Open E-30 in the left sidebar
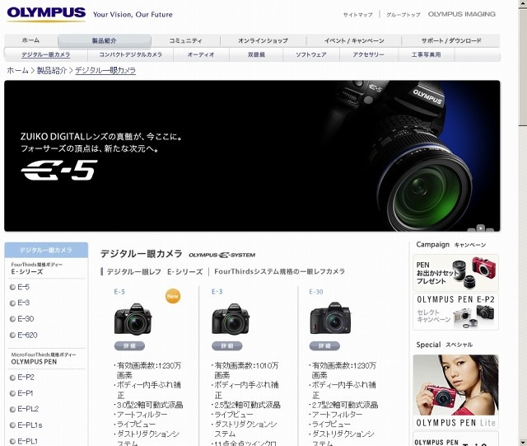 26,319
